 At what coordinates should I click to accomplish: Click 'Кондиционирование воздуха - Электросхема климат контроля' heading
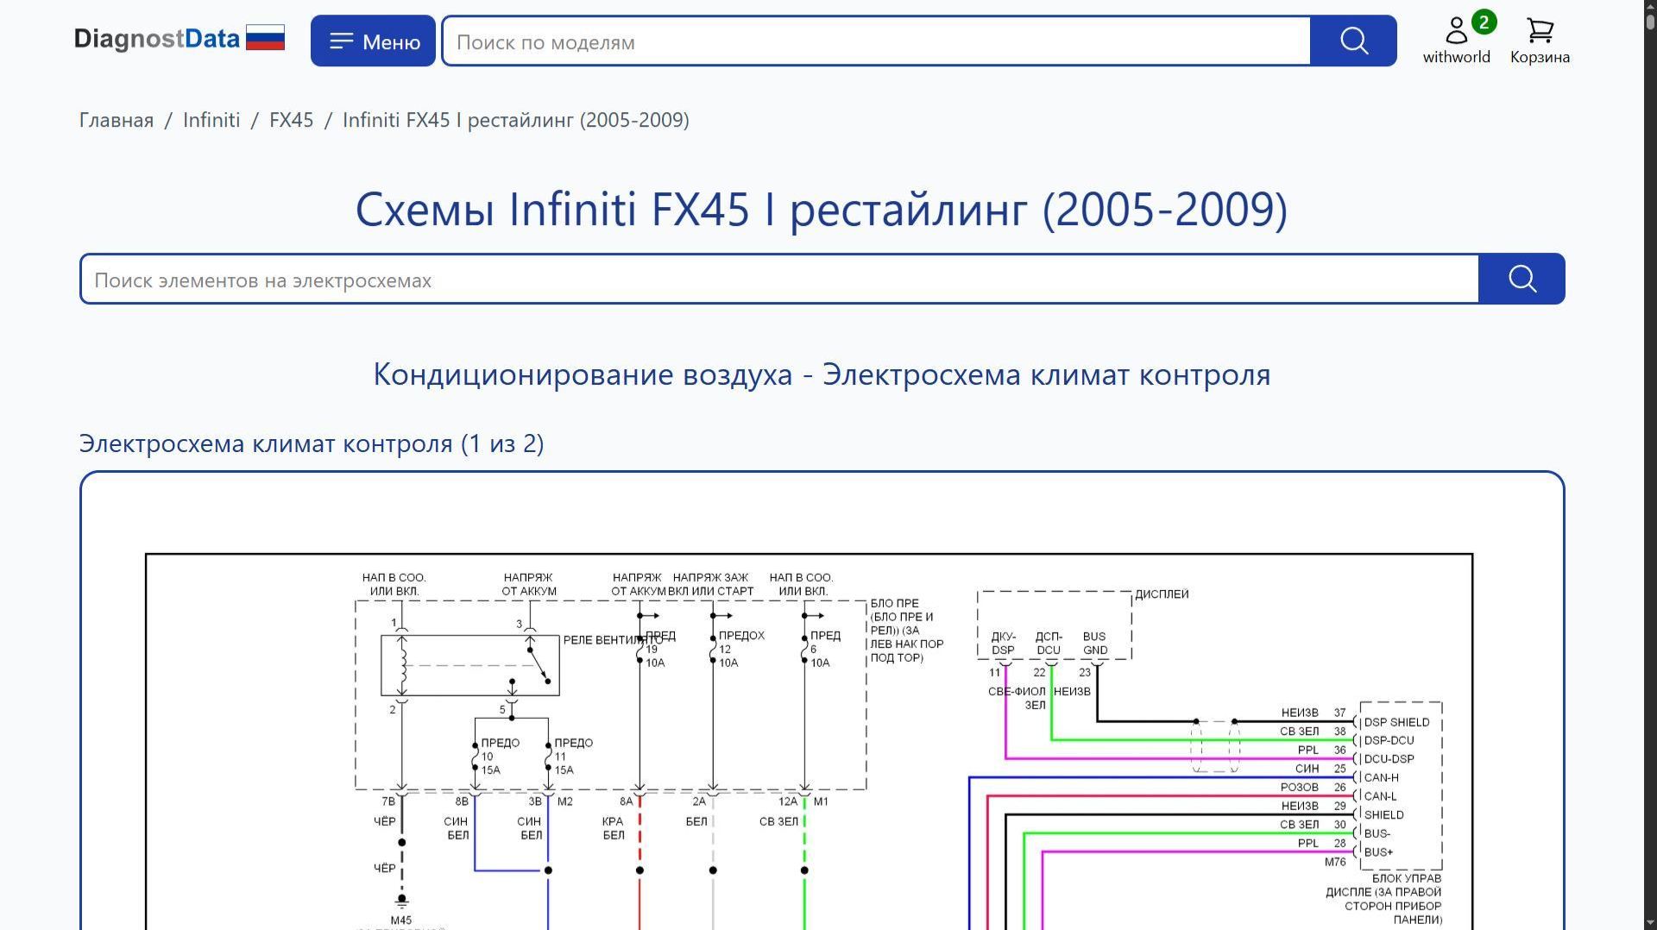[x=822, y=374]
